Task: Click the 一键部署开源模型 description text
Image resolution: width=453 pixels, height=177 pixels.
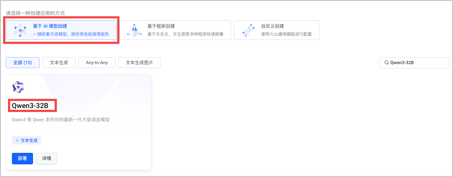Action: [x=71, y=34]
